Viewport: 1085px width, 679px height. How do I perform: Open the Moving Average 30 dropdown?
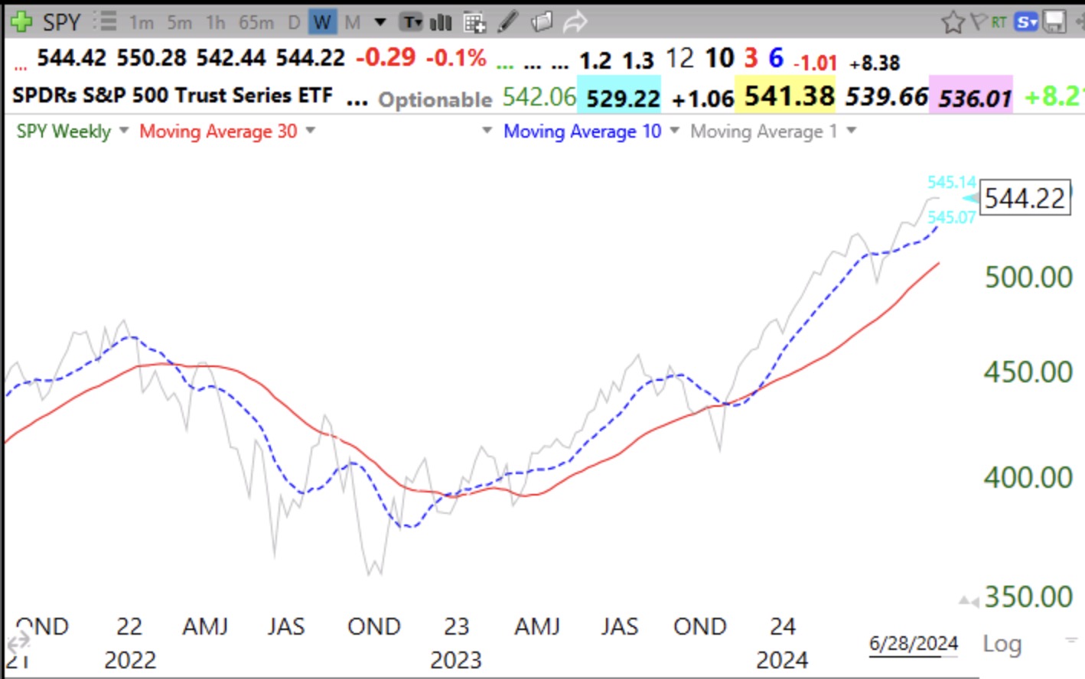pos(310,131)
